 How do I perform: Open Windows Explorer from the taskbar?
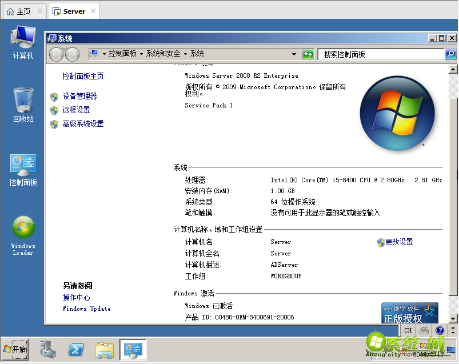coord(104,349)
